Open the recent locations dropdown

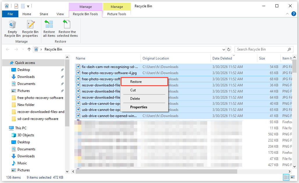(x=23, y=49)
